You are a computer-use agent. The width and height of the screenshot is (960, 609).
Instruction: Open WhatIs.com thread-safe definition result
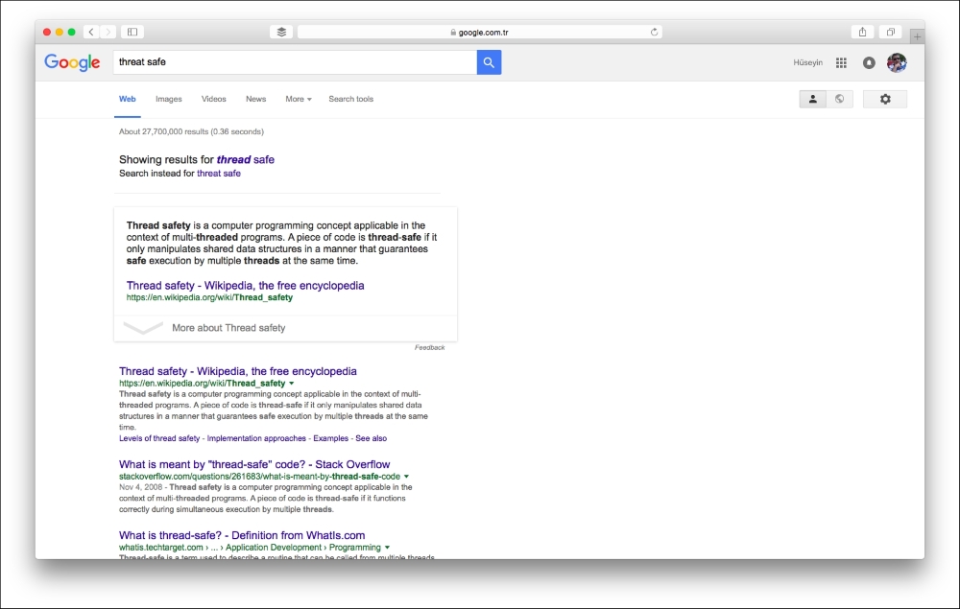click(242, 535)
